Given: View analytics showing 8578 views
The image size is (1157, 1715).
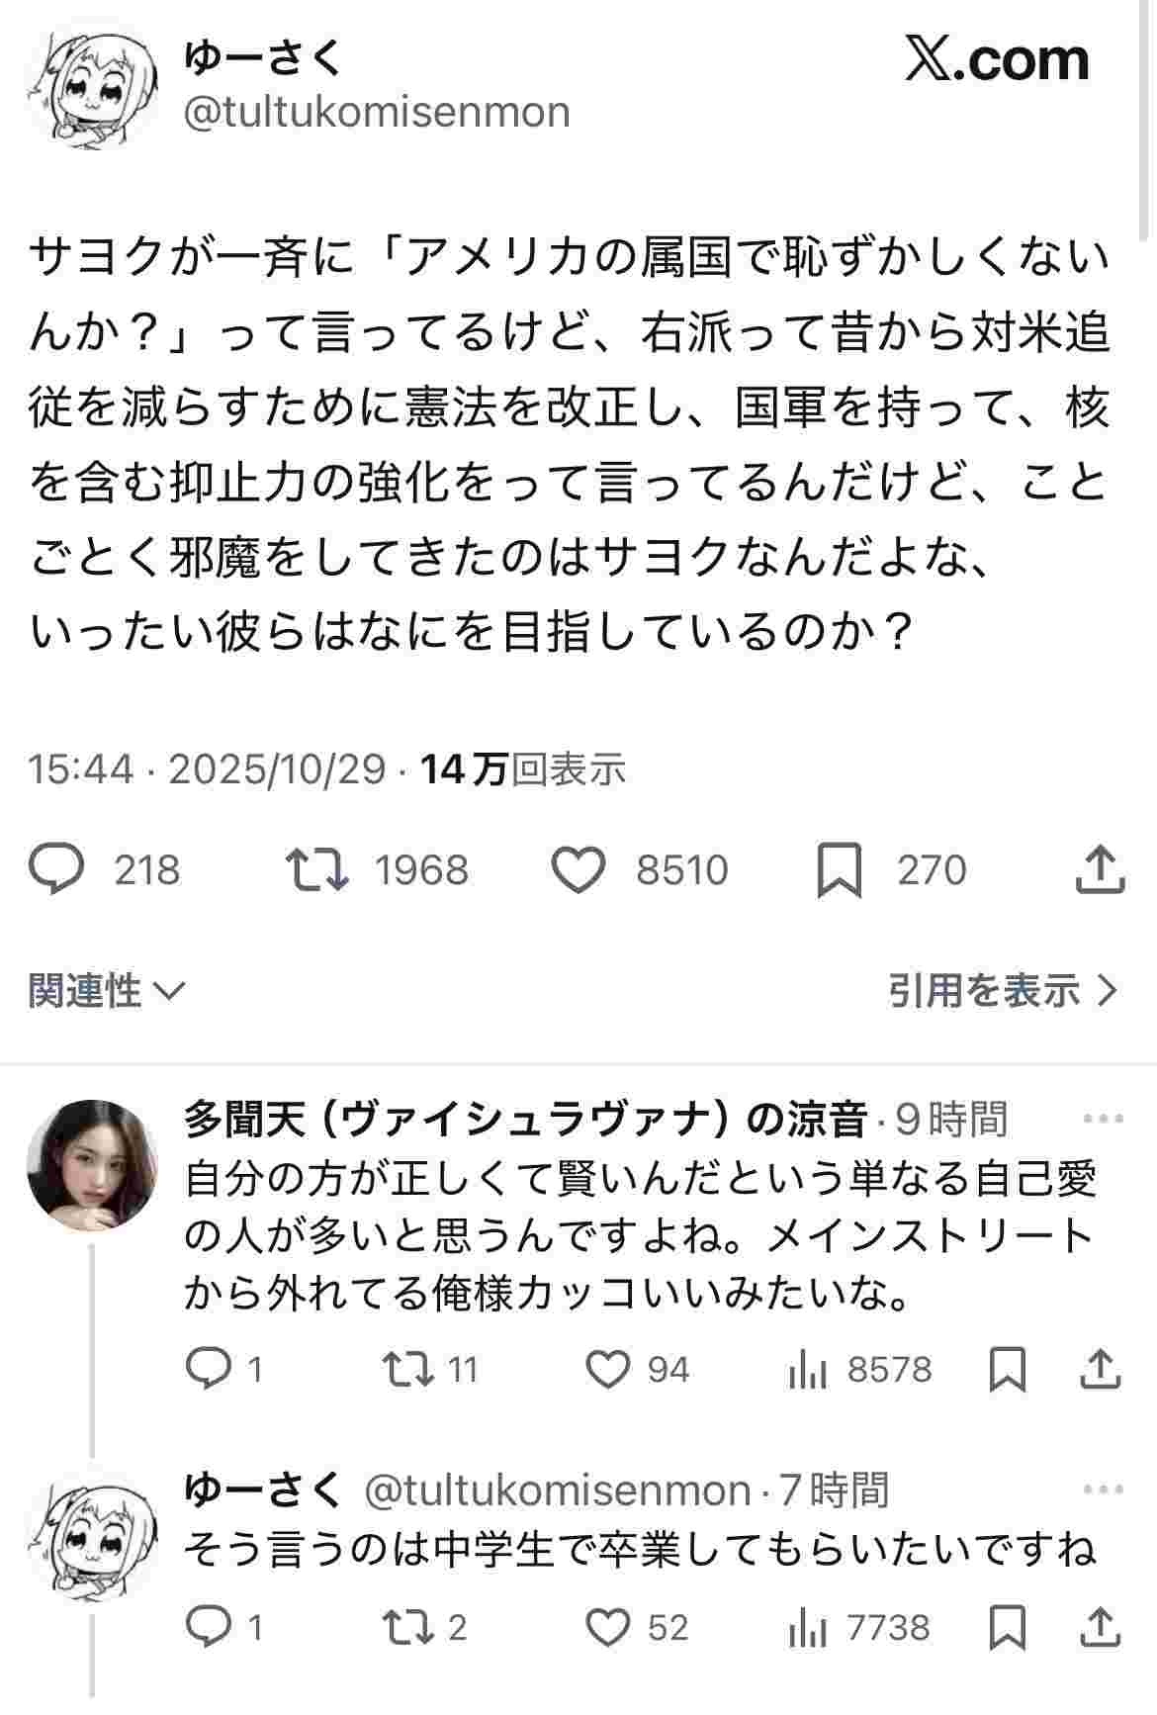Looking at the screenshot, I should point(808,1370).
